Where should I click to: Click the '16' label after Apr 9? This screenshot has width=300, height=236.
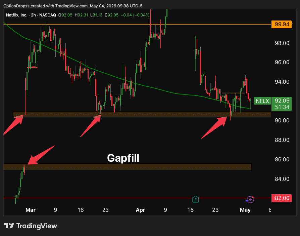[x=190, y=210]
